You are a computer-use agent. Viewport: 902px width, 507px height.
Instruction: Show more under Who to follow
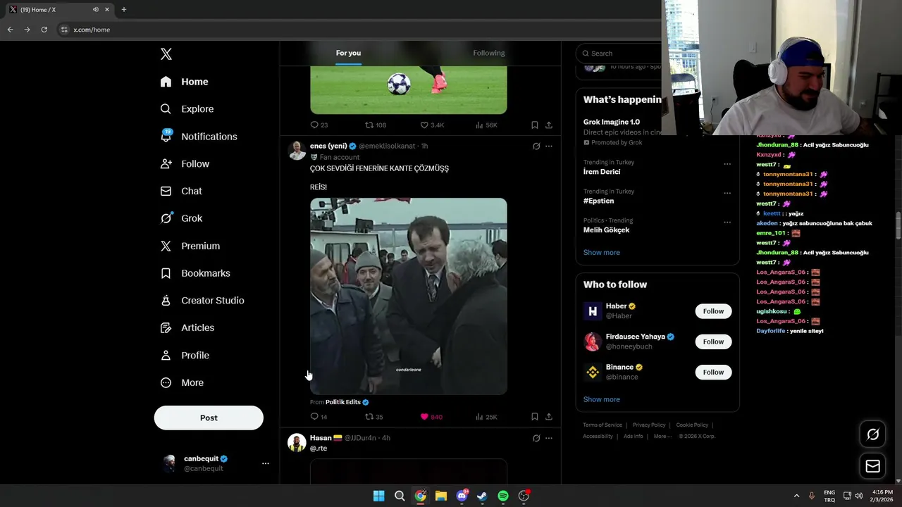pyautogui.click(x=602, y=399)
